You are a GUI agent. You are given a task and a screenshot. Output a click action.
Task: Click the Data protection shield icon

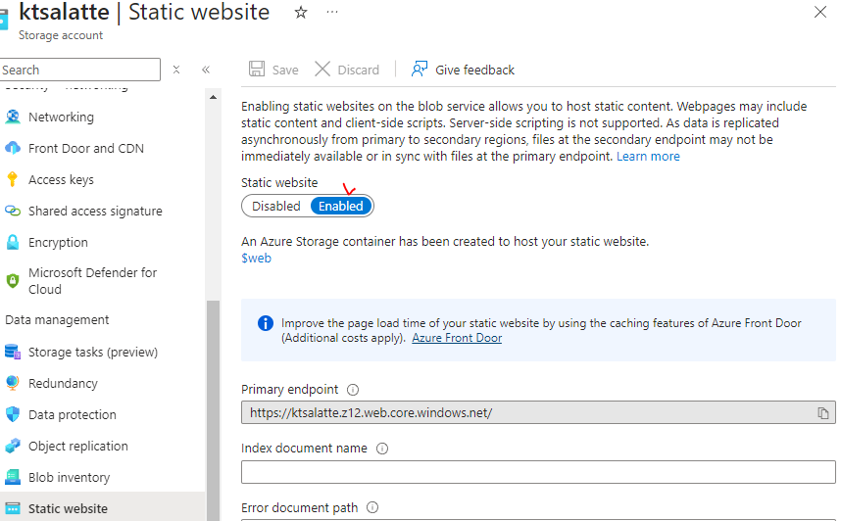click(13, 414)
